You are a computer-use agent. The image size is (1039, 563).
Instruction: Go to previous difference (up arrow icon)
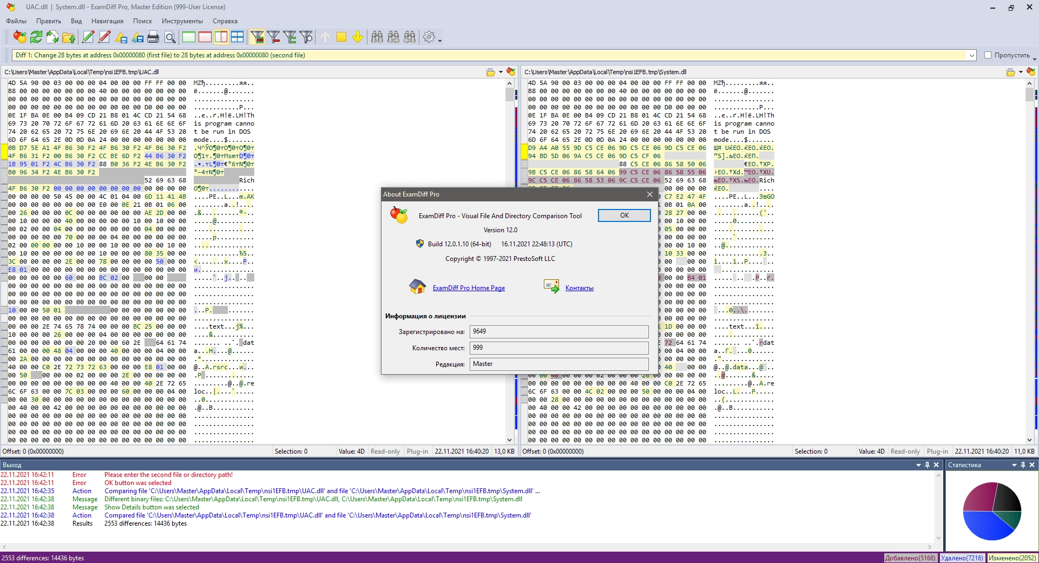pyautogui.click(x=325, y=37)
